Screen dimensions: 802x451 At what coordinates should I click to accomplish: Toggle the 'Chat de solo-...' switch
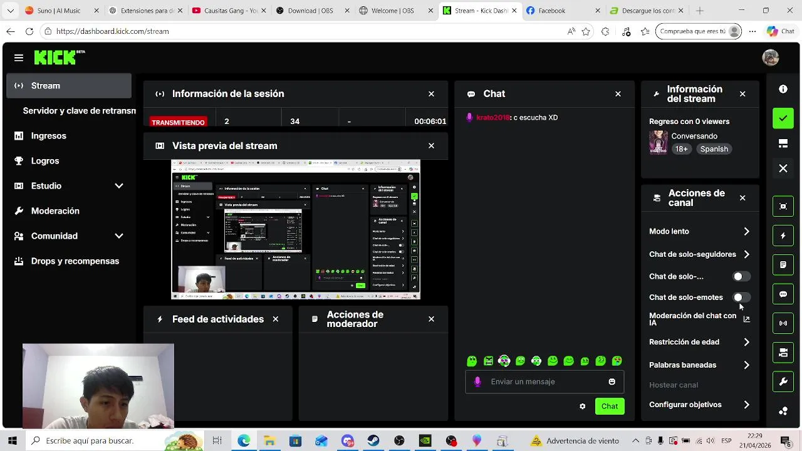[741, 276]
